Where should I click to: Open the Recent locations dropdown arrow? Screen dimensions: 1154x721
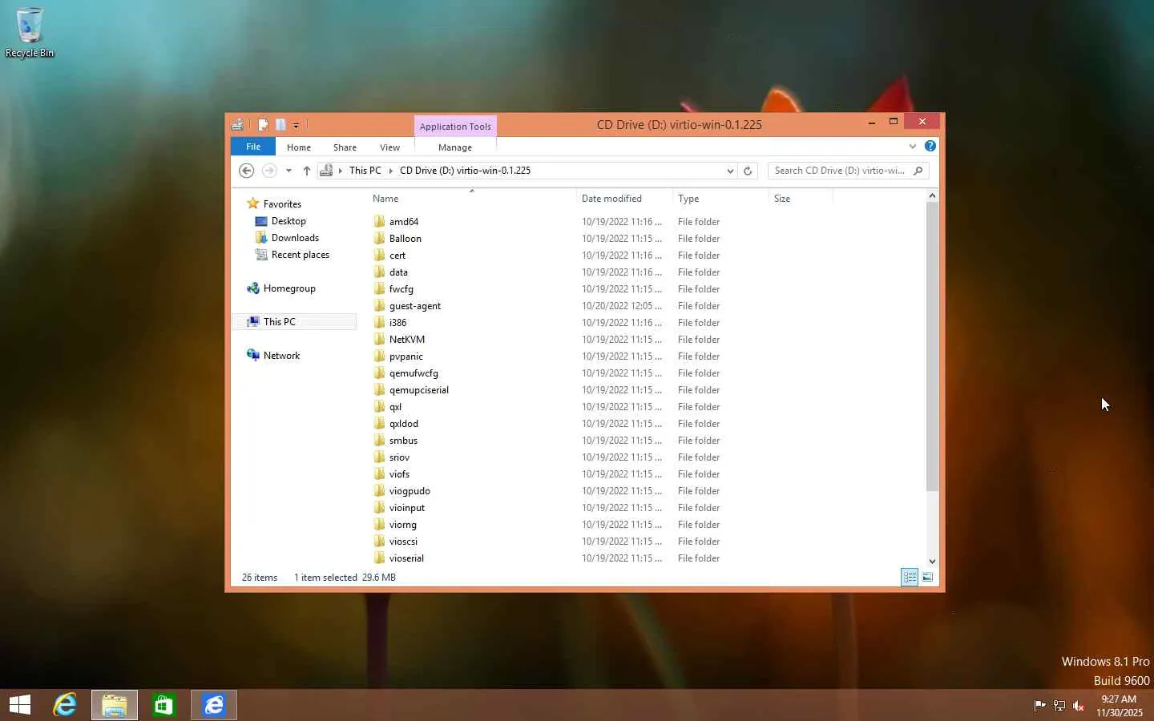click(288, 171)
